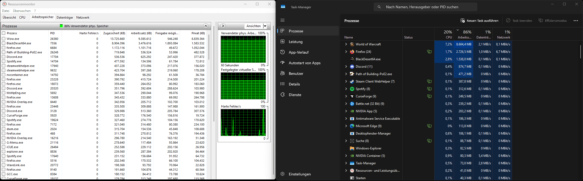Click the NVIDIA App process icon
This screenshot has height=181, width=583.
click(x=352, y=111)
